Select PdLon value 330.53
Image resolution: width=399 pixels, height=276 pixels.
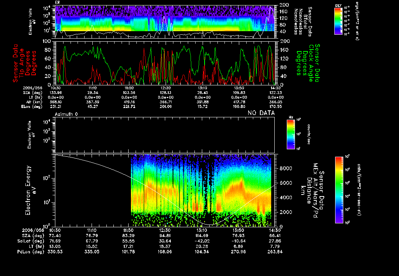pos(55,251)
